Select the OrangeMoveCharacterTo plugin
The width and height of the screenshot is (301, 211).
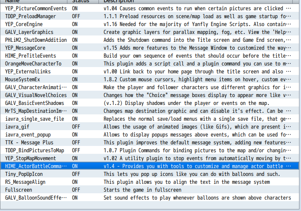tap(33, 63)
